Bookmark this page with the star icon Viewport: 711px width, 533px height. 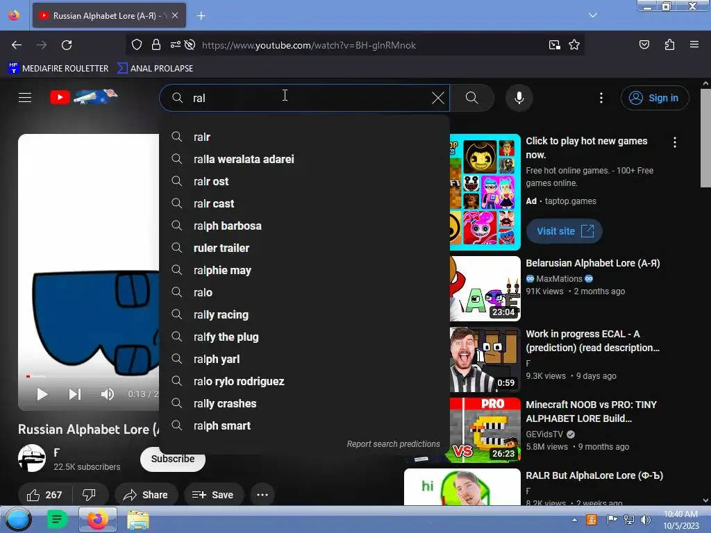[x=574, y=45]
